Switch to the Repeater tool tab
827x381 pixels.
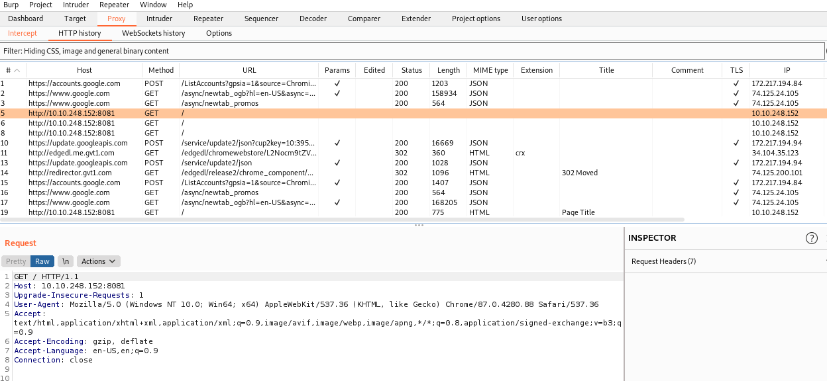coord(208,19)
